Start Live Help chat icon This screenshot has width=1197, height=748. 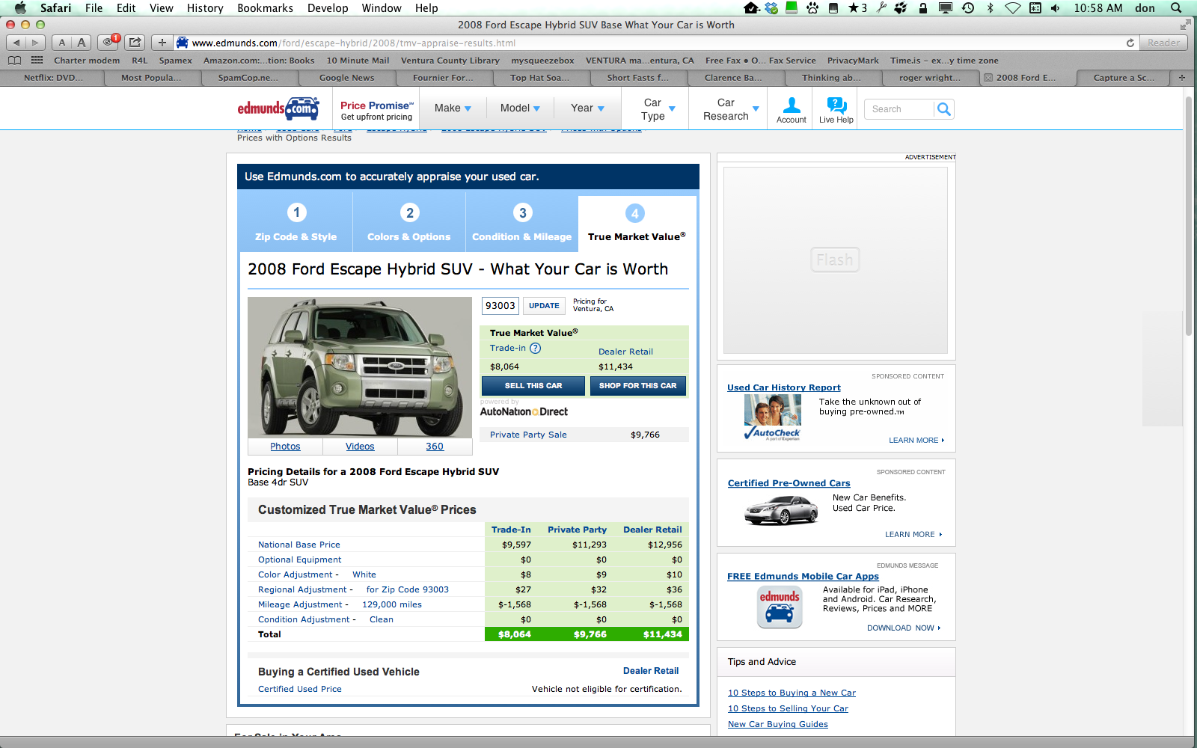point(836,109)
